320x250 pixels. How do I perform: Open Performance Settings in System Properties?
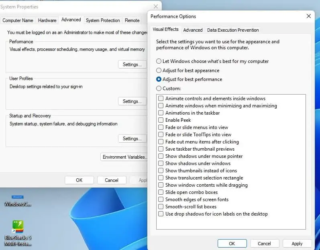[132, 65]
